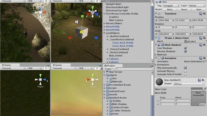Open Create dropdown in Project panel
The image size is (207, 116).
109,69
